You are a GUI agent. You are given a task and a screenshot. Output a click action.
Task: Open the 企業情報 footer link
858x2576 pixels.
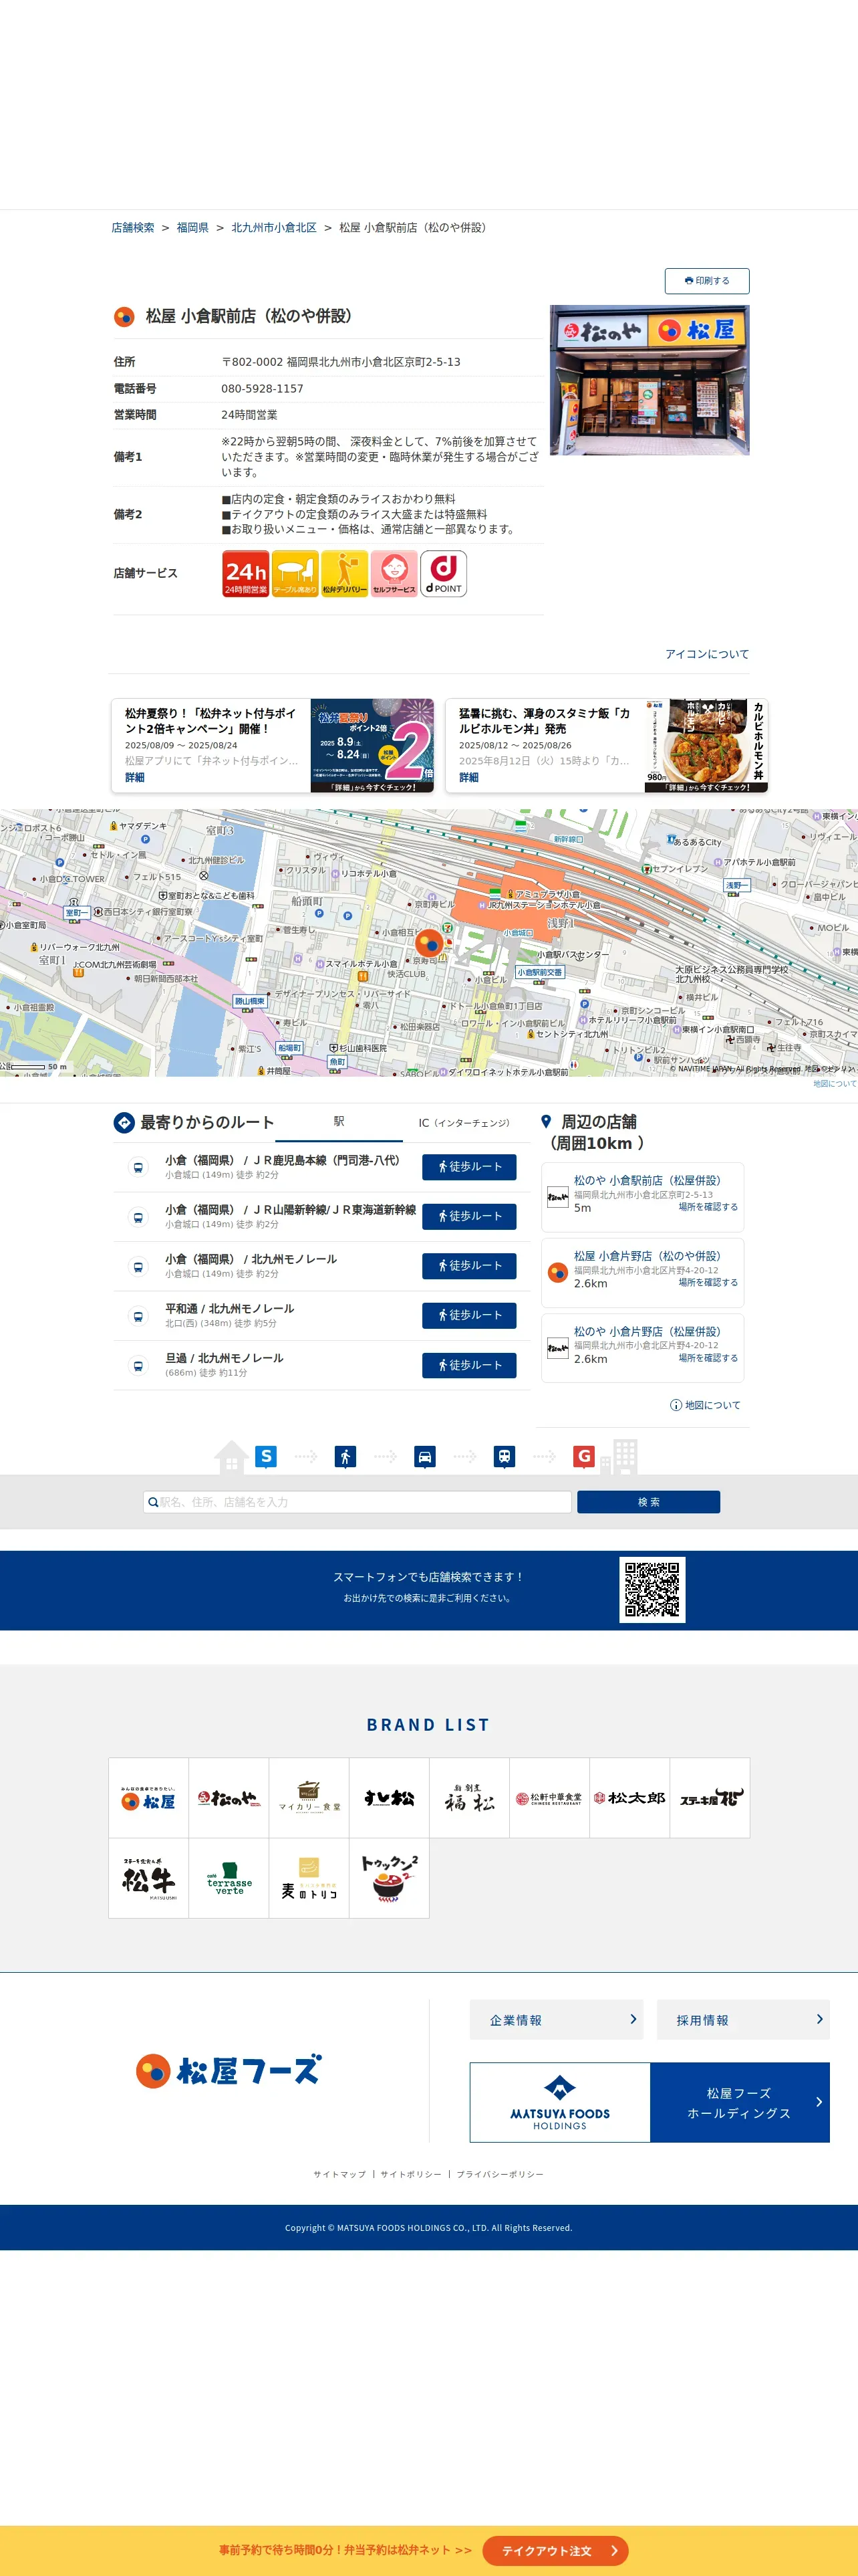[x=557, y=2020]
